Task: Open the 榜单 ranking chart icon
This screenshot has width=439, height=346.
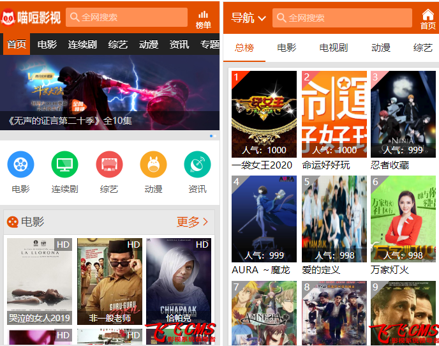Action: click(204, 20)
